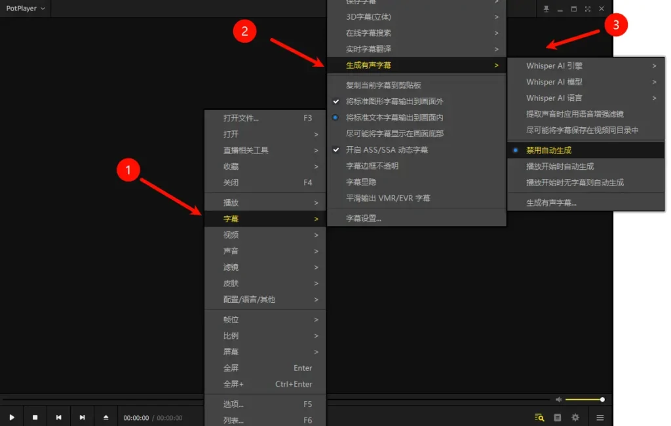This screenshot has width=671, height=426.
Task: Select 将标准文本字幕输出到画面内 radio option
Action: pyautogui.click(x=416, y=117)
